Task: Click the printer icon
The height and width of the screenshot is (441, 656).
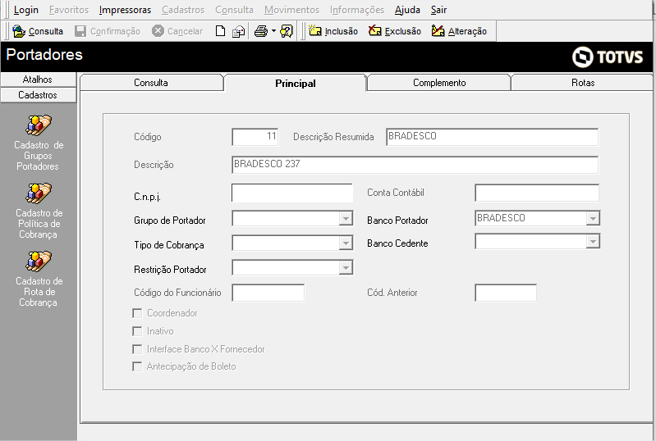Action: (x=261, y=31)
